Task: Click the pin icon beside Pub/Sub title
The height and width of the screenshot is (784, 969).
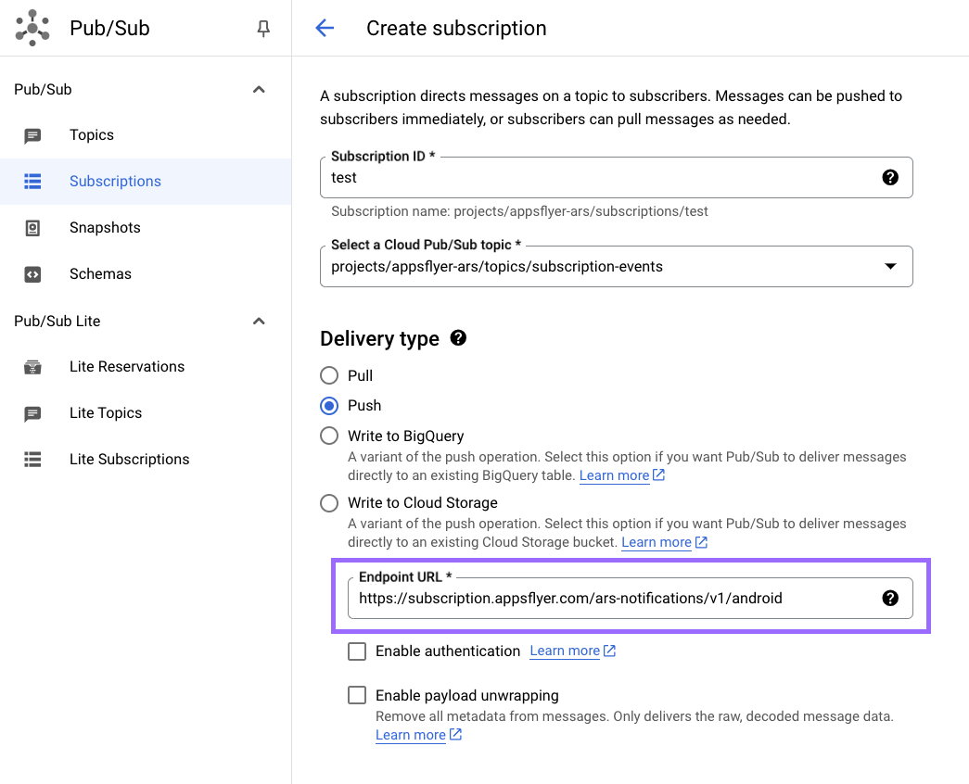Action: point(263,29)
